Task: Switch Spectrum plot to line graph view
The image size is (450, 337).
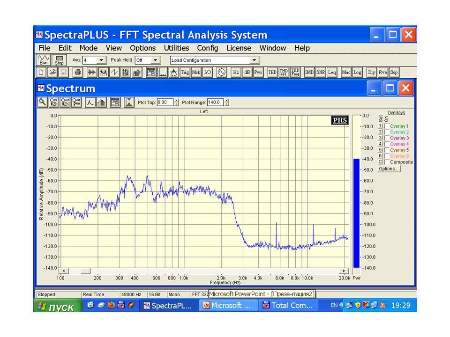Action: click(90, 103)
